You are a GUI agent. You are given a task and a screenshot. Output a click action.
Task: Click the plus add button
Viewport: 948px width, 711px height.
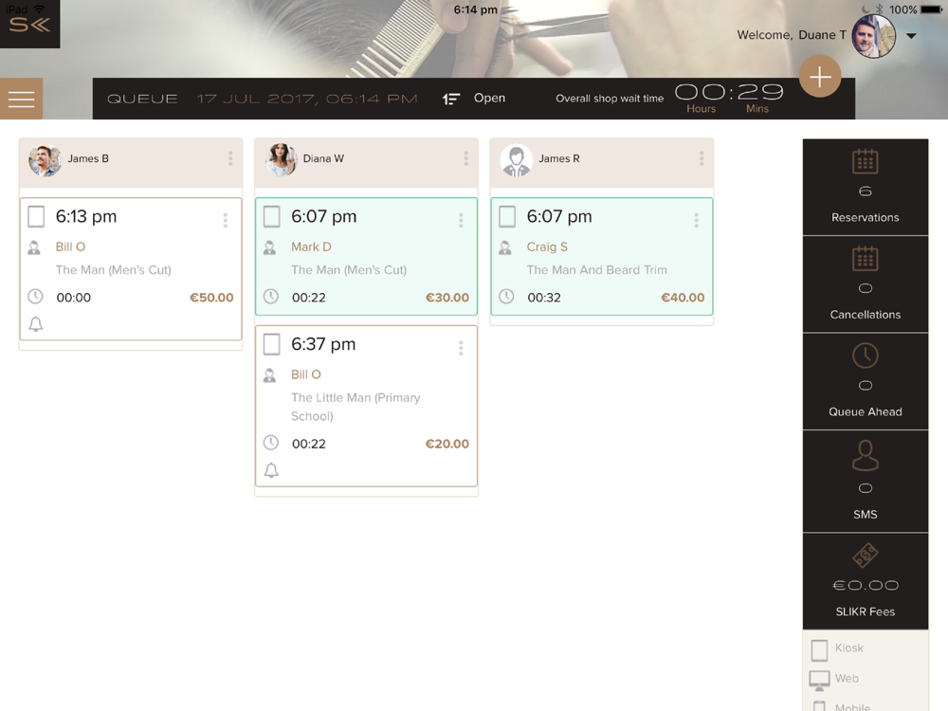[820, 77]
